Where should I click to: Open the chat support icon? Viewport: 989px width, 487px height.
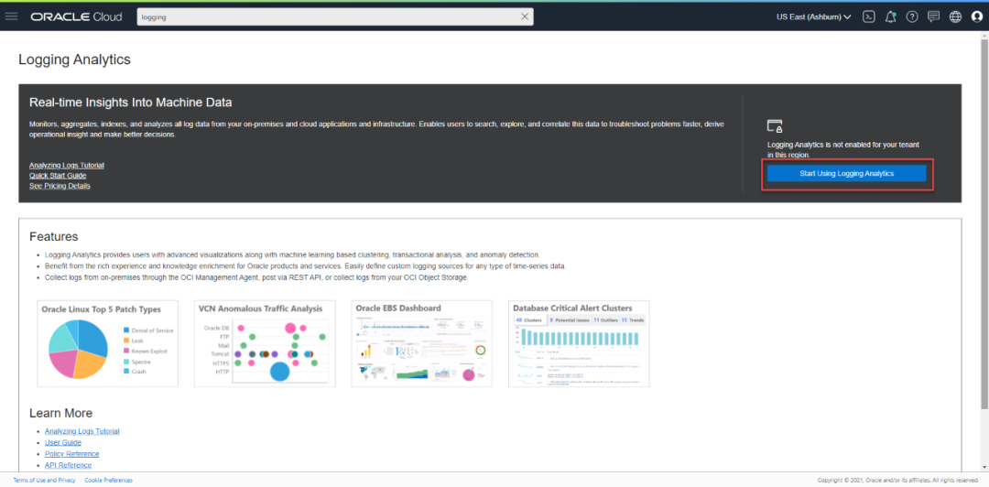933,17
